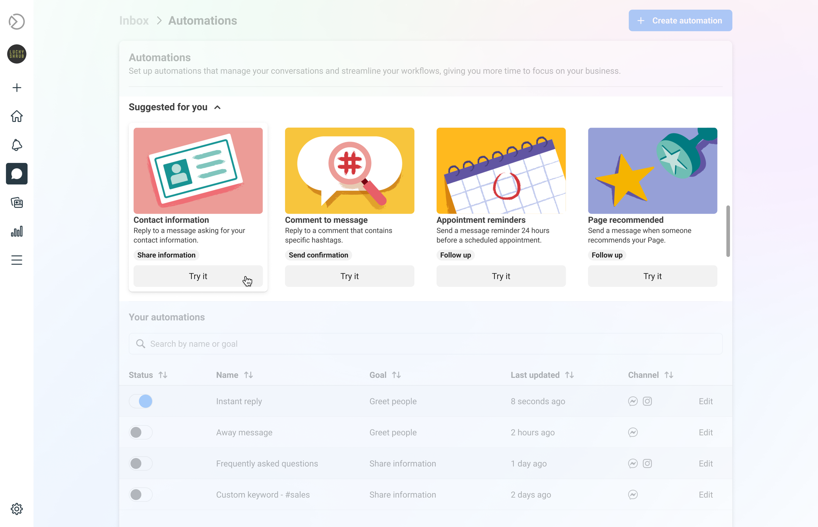
Task: Try it for Comment to message
Action: [349, 276]
